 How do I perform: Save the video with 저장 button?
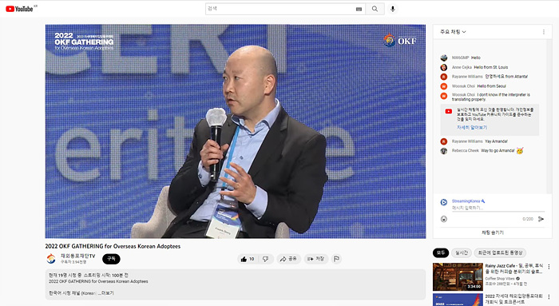coord(316,259)
